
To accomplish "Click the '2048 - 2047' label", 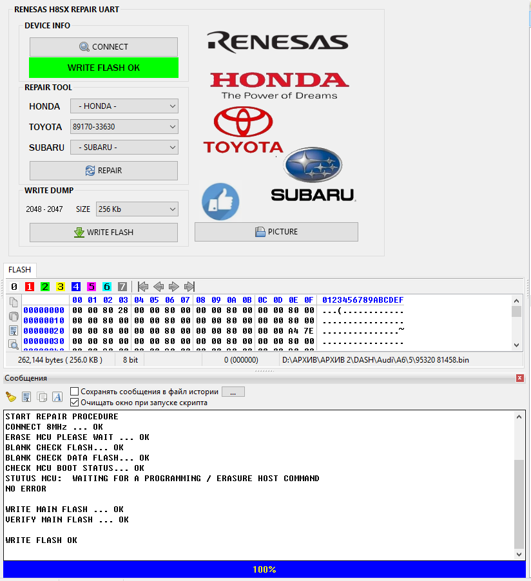I will (44, 209).
